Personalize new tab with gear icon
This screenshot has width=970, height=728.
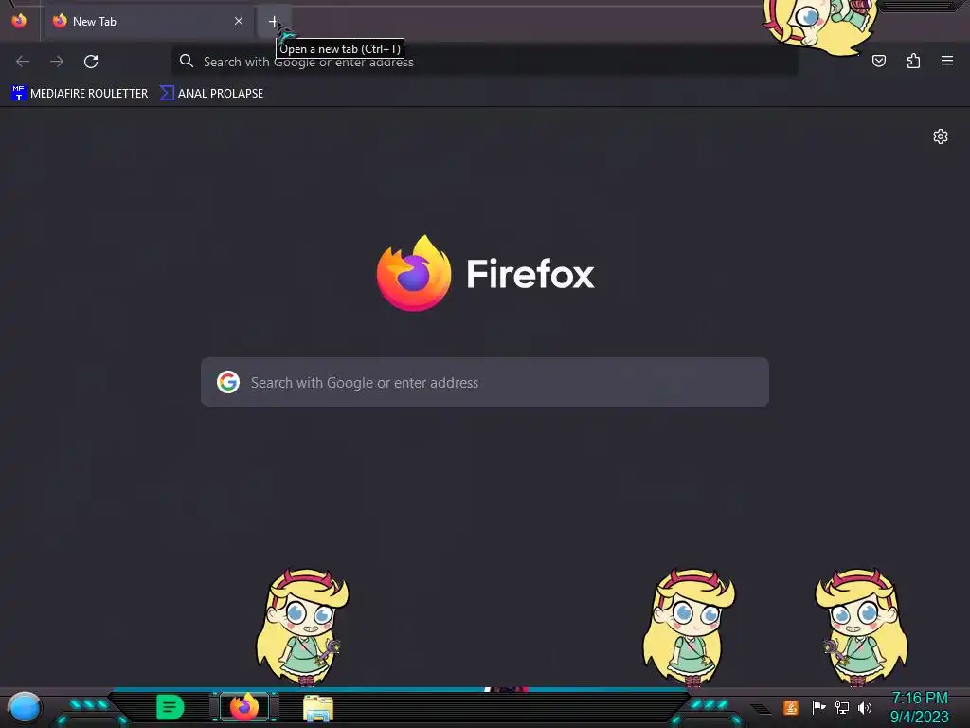pos(941,136)
